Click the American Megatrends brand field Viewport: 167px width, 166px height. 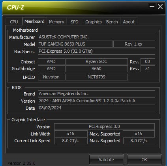pos(96,93)
